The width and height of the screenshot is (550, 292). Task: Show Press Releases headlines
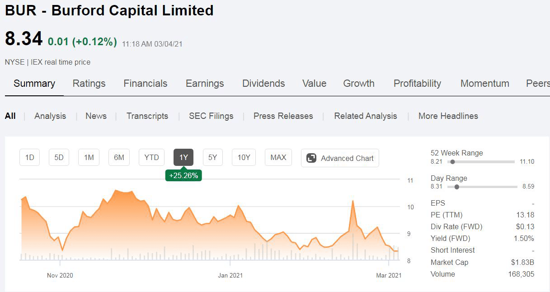[283, 116]
